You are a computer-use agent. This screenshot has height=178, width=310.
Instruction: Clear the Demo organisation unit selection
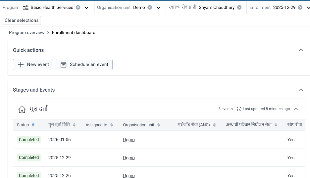coord(150,7)
